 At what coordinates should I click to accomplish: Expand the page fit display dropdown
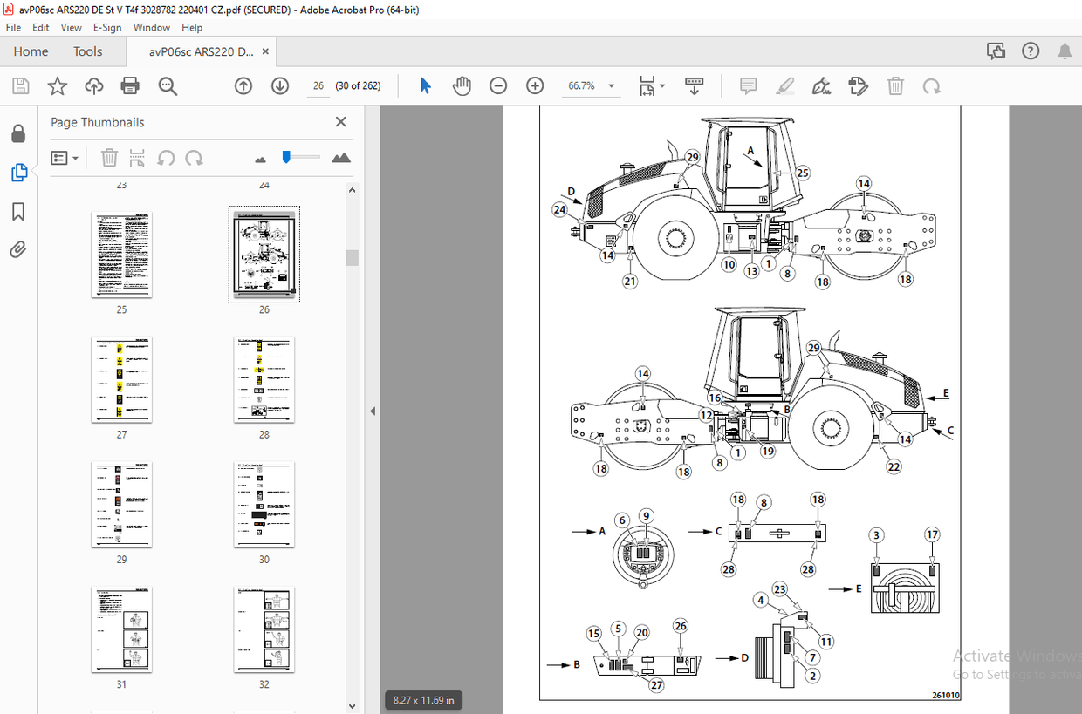click(x=662, y=85)
